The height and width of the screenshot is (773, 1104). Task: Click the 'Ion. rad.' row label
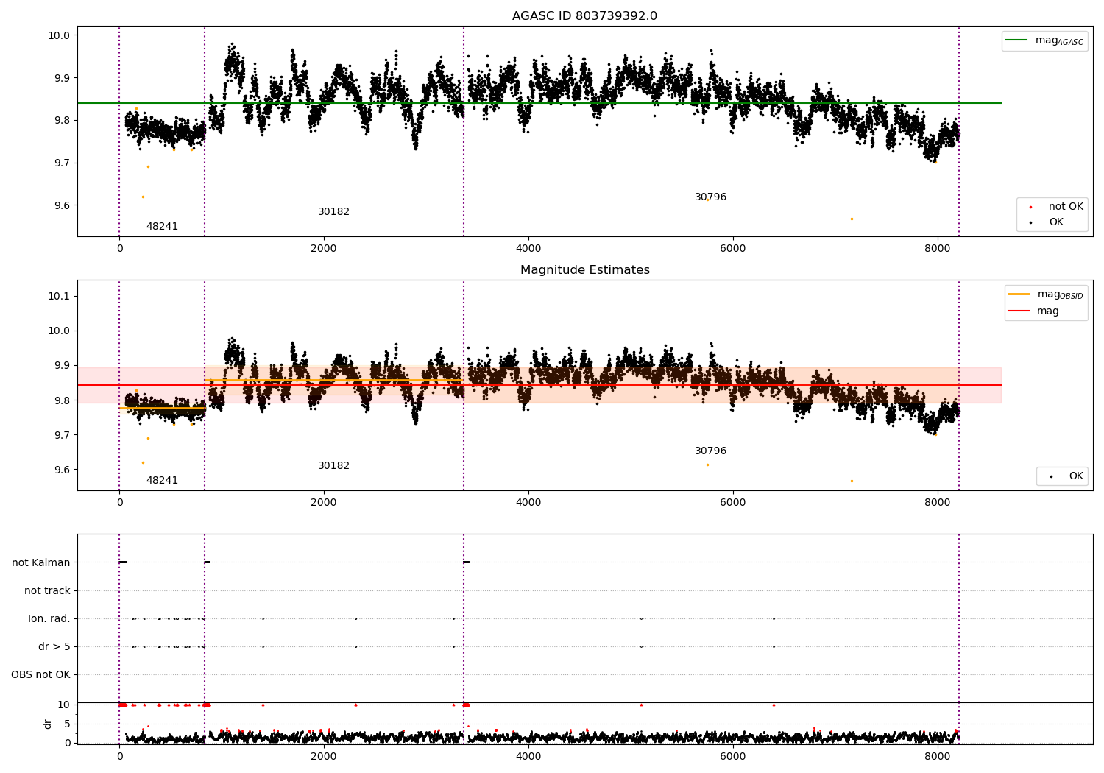(49, 619)
